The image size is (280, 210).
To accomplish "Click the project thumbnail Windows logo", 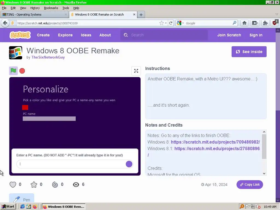I will pos(16,53).
